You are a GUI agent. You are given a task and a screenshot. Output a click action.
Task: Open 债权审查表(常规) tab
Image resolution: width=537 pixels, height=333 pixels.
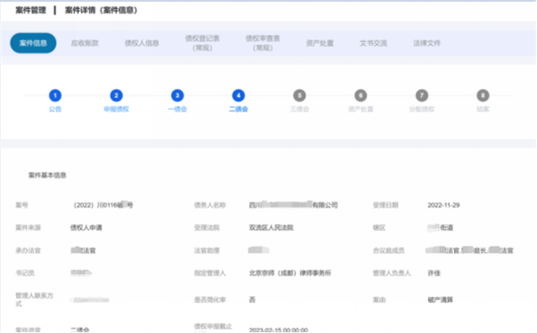(262, 43)
